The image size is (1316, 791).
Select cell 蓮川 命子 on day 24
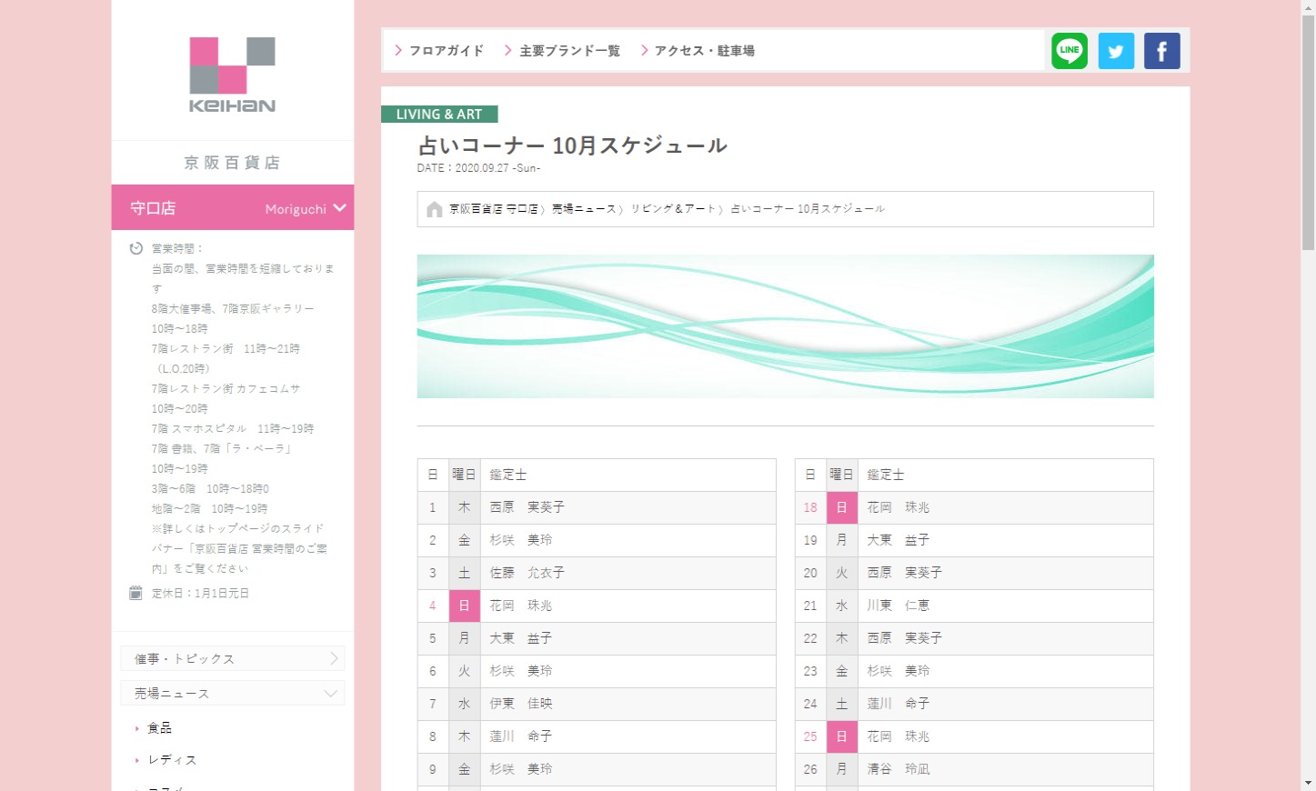[x=1006, y=704]
